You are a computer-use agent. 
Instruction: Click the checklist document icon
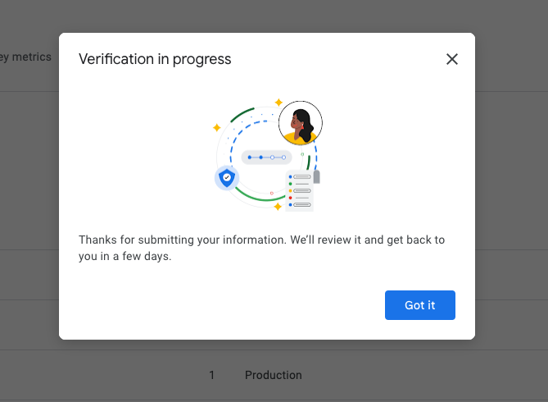[300, 191]
